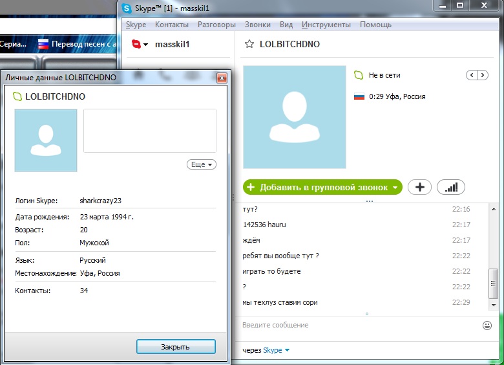The height and width of the screenshot is (365, 504).
Task: Click the message 'играть то будете'
Action: (x=271, y=271)
